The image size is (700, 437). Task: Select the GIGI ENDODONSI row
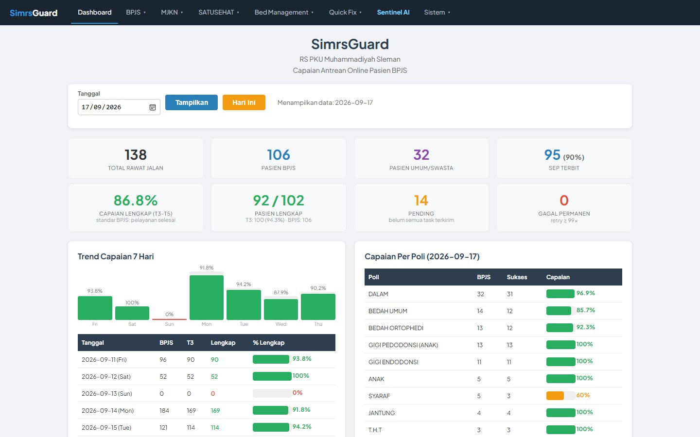pyautogui.click(x=493, y=362)
